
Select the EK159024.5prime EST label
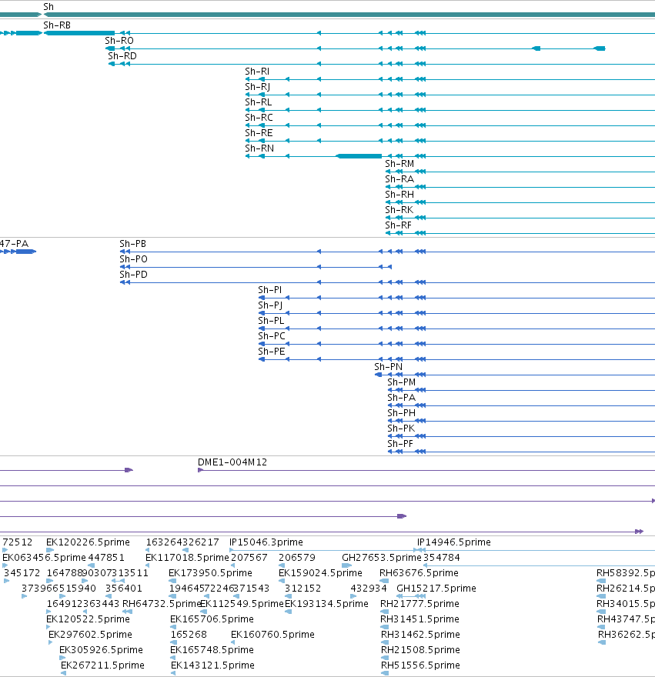tap(321, 573)
